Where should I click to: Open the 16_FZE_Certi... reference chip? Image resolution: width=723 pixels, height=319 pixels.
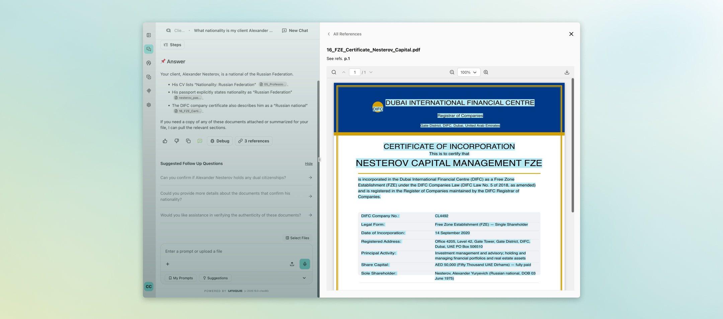pos(187,111)
